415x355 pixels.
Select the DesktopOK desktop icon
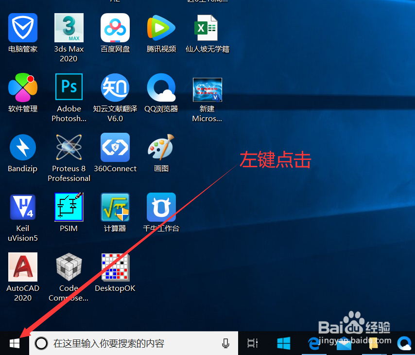115,267
